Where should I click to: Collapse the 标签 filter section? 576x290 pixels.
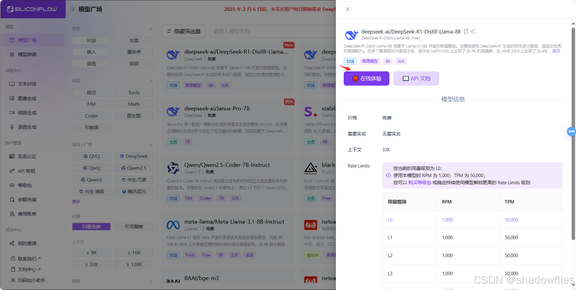(x=151, y=81)
